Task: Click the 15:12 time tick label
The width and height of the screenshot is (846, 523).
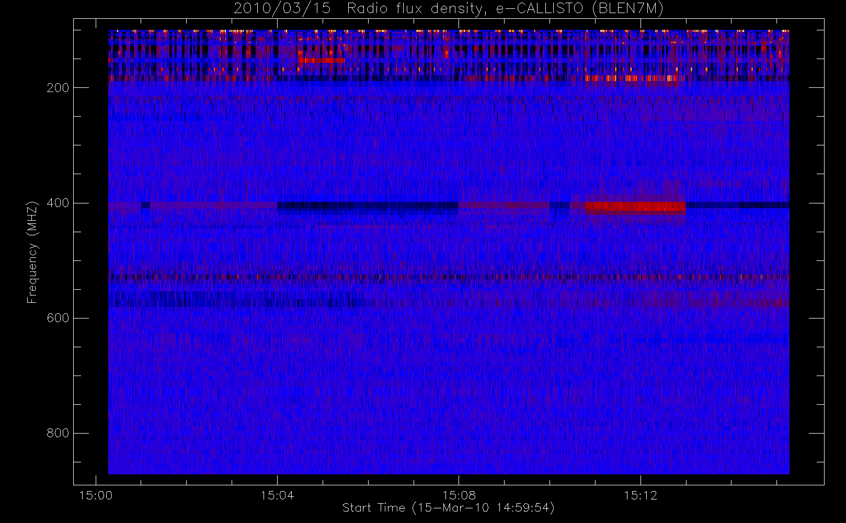Action: pyautogui.click(x=641, y=495)
